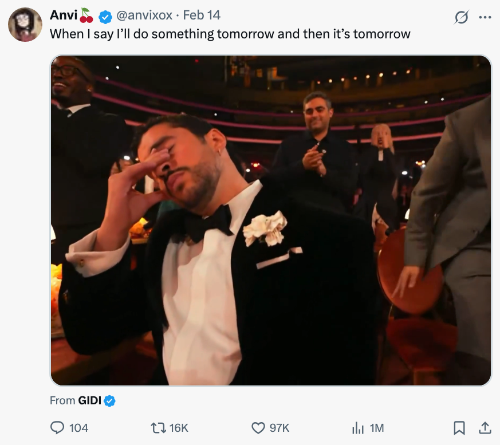The image size is (500, 445).
Task: Open the tweet options via three dots
Action: [x=485, y=17]
